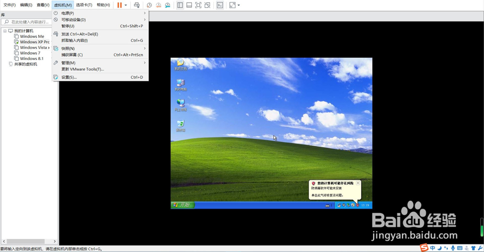Toggle the console view toolbar icon
484x252 pixels.
pos(220,5)
